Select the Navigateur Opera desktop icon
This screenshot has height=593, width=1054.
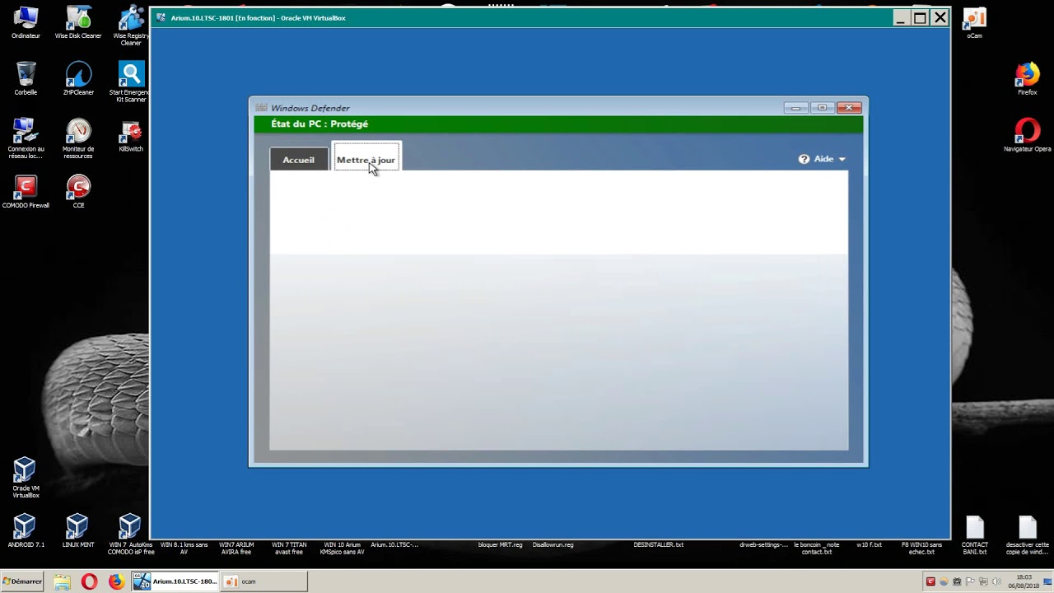[1027, 135]
